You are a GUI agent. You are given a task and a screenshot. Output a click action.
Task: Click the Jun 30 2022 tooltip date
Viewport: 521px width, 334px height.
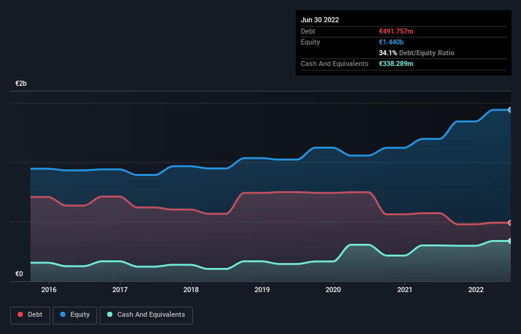click(x=320, y=20)
